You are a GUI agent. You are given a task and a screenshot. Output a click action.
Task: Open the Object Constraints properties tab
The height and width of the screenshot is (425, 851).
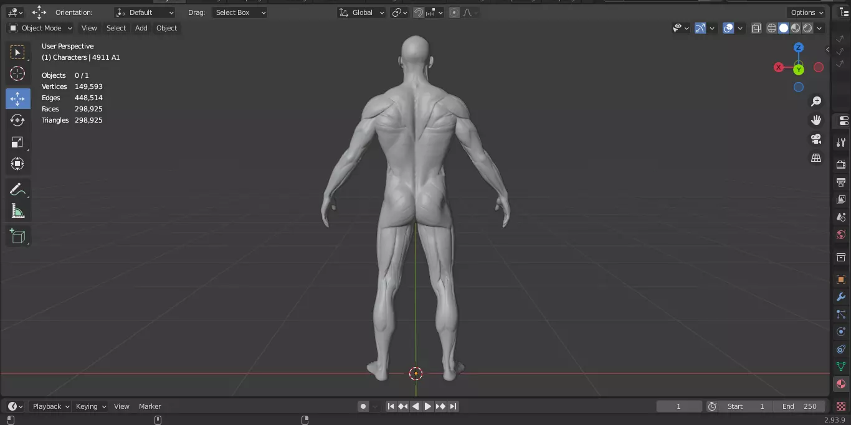pos(841,349)
